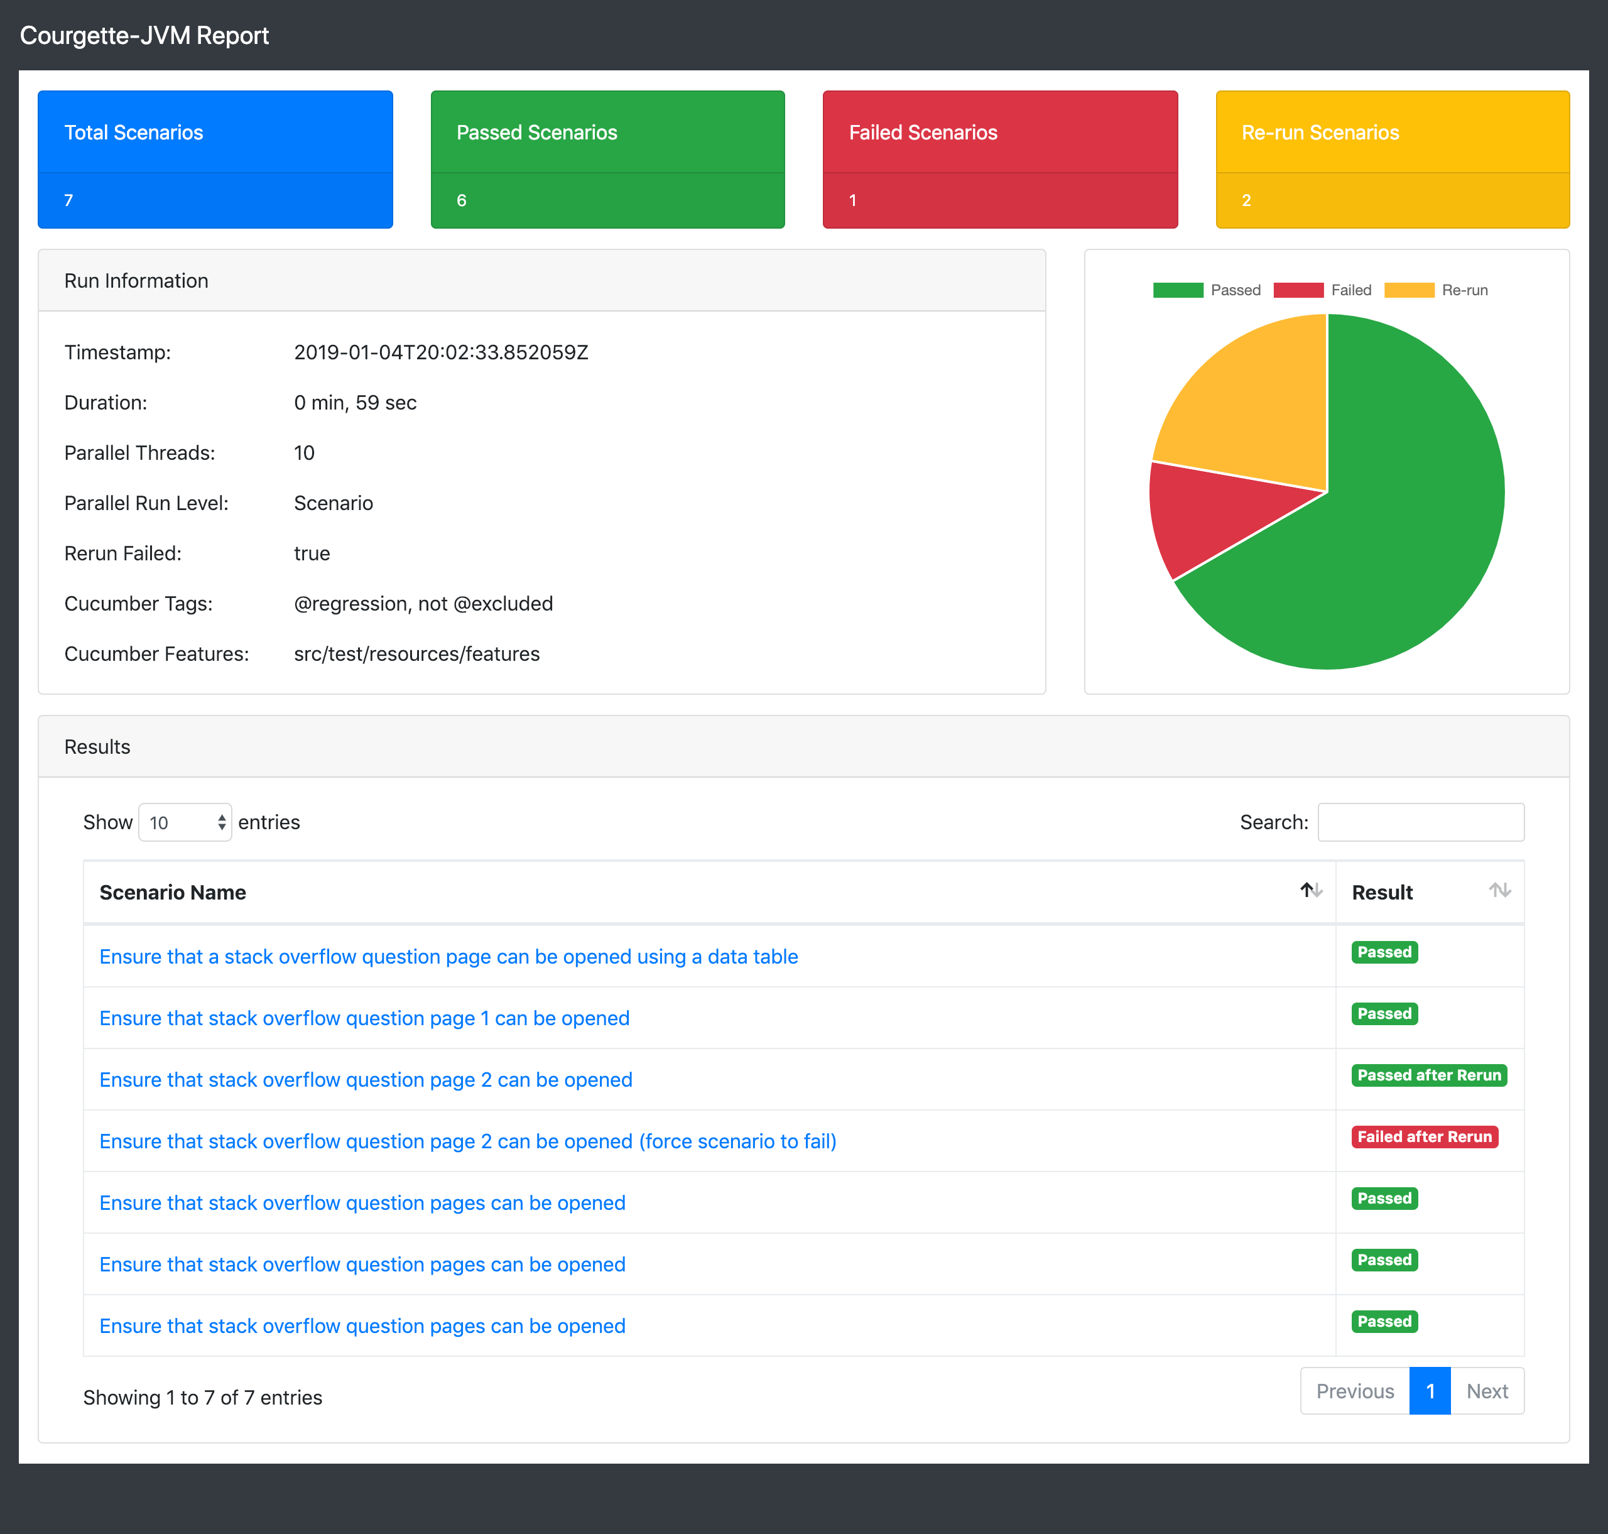
Task: Open force scenario to fail link
Action: click(x=467, y=1141)
